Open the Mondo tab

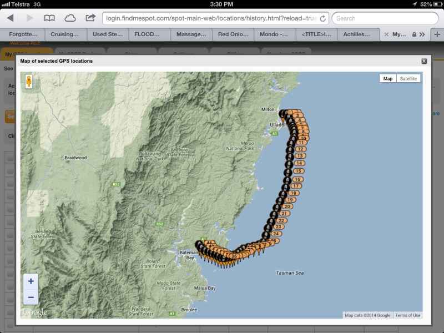click(x=275, y=34)
